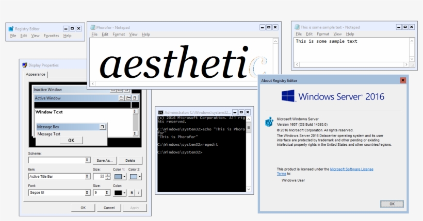This screenshot has height=221, width=423.
Task: Open the Color 1 dropdown arrow
Action: pos(124,177)
